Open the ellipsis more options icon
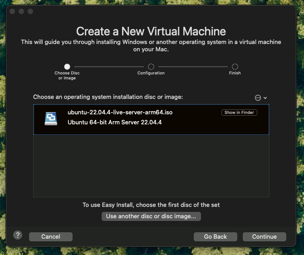Image resolution: width=304 pixels, height=255 pixels. [x=258, y=98]
